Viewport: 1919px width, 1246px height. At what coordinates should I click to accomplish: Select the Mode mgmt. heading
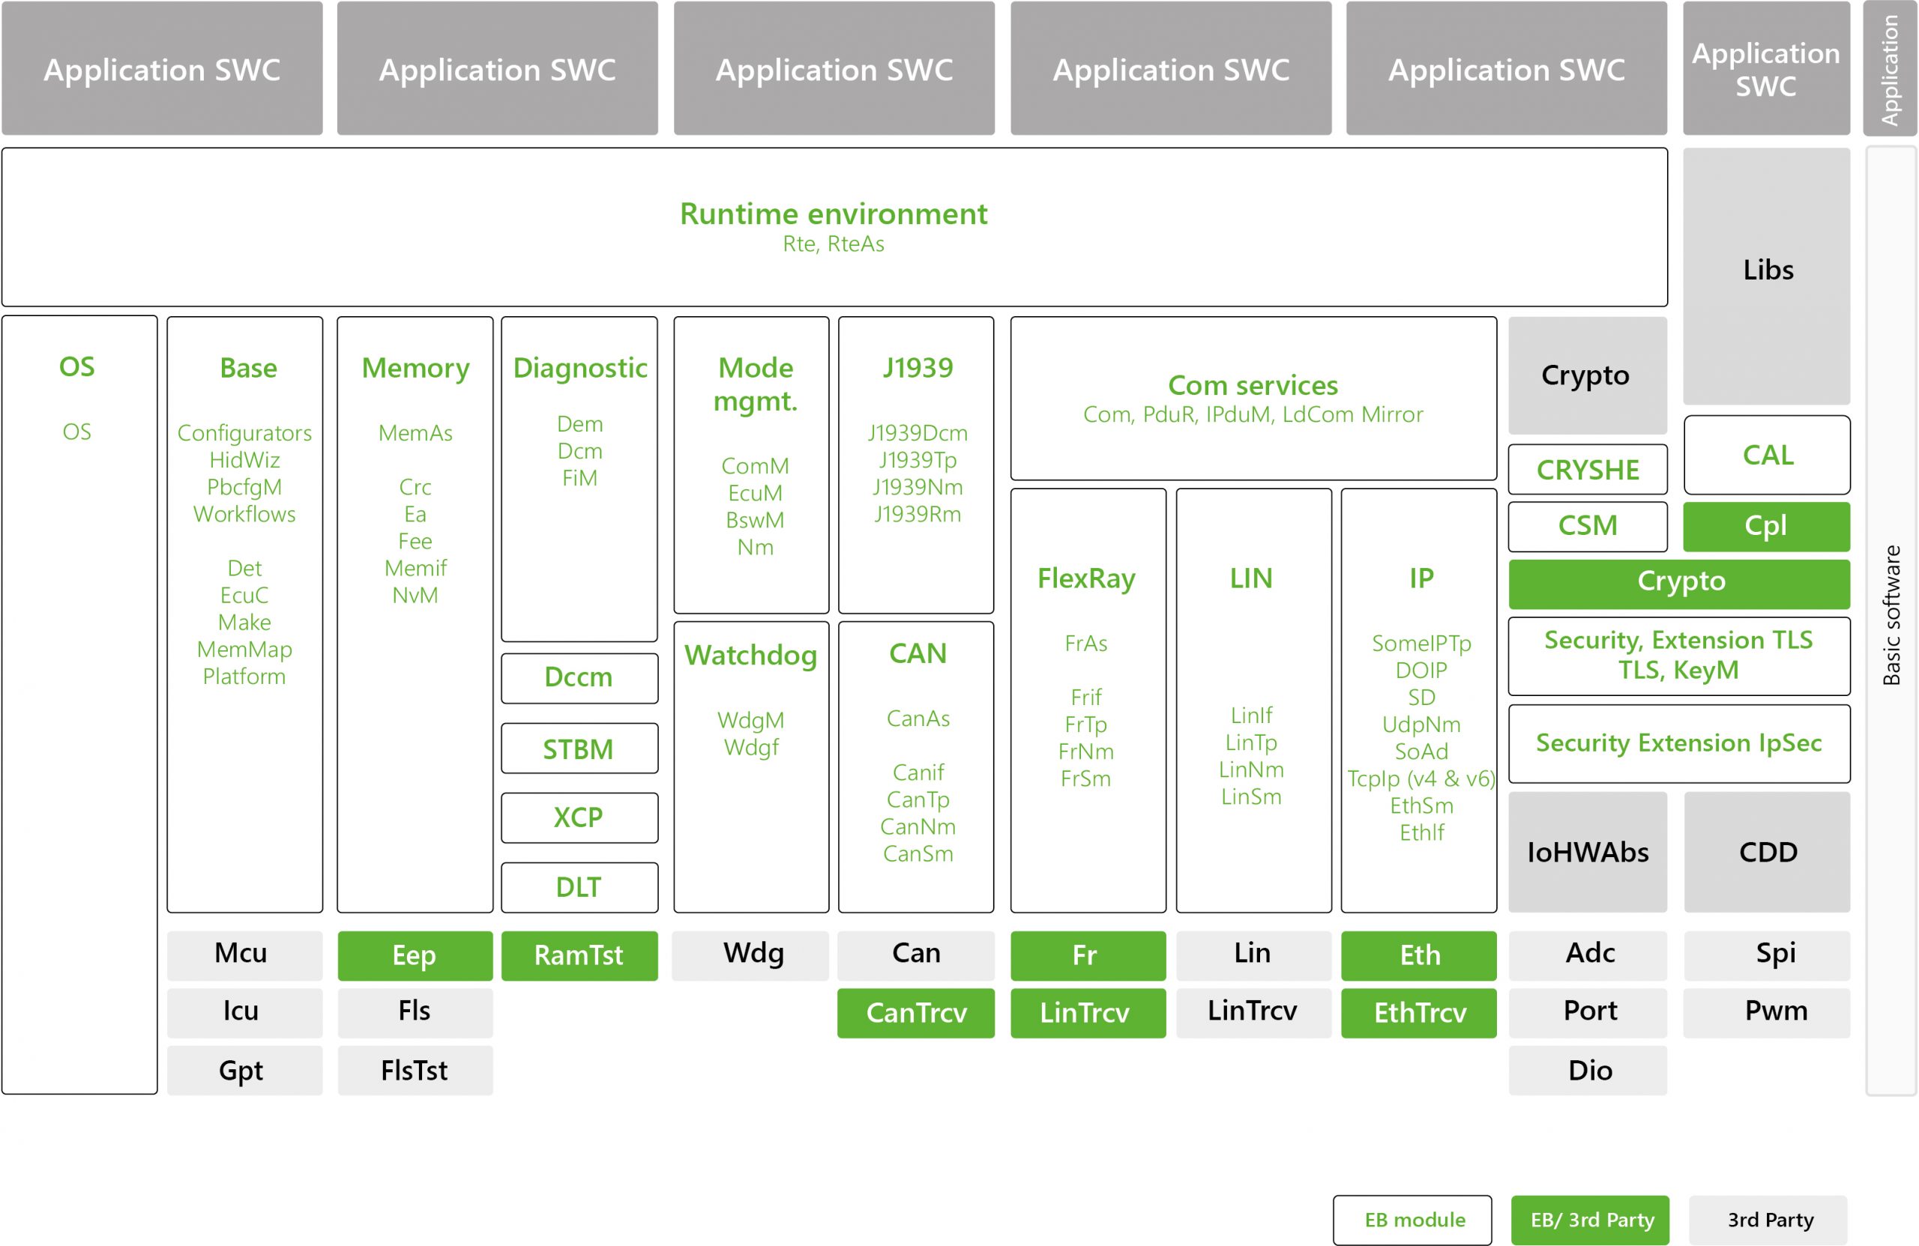click(756, 384)
